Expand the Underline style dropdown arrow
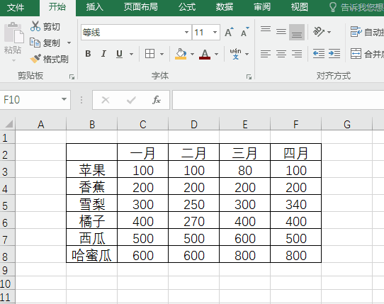This screenshot has height=304, width=384. (132, 54)
